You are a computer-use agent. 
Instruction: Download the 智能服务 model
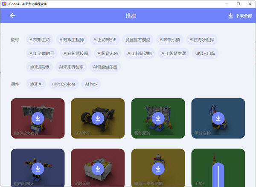[158, 118]
